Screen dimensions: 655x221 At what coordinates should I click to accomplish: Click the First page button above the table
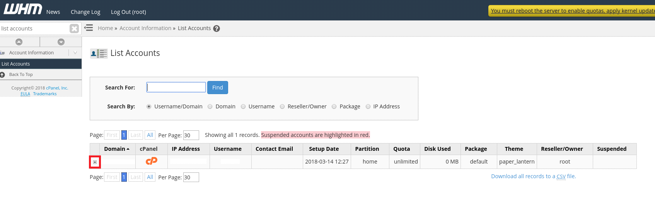[112, 135]
